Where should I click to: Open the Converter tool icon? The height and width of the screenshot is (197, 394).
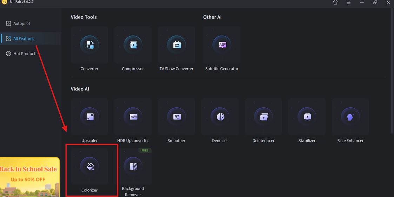pos(89,45)
